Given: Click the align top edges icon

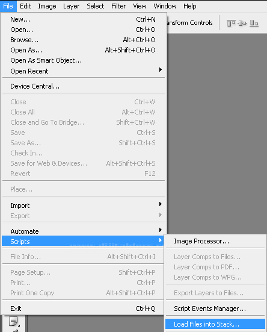Looking at the screenshot, I should point(231,23).
